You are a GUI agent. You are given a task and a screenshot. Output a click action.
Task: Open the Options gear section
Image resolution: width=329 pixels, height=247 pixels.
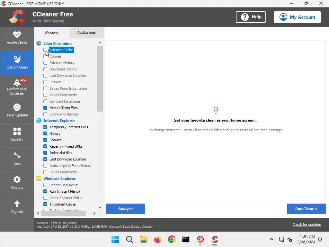pyautogui.click(x=17, y=183)
